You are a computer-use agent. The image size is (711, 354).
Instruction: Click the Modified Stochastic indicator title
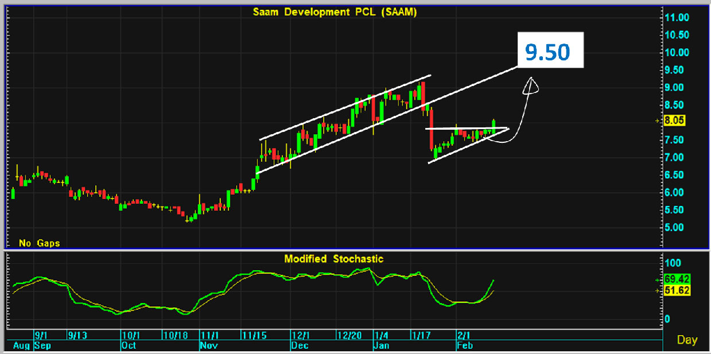pyautogui.click(x=333, y=259)
